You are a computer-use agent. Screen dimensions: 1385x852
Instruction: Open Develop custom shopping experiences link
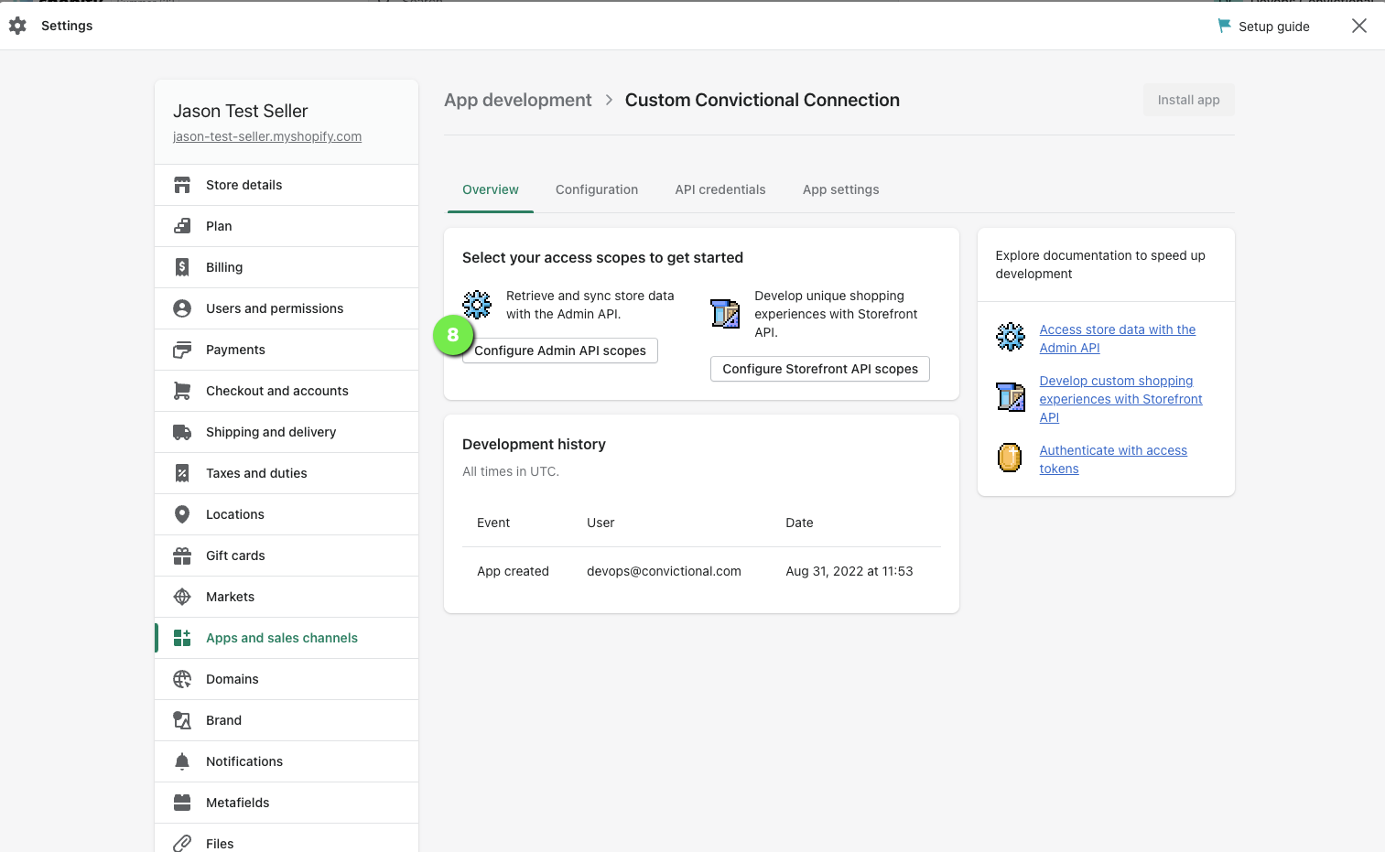1121,399
